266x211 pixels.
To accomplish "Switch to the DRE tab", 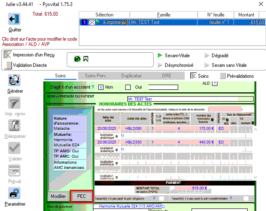I will pos(166,76).
